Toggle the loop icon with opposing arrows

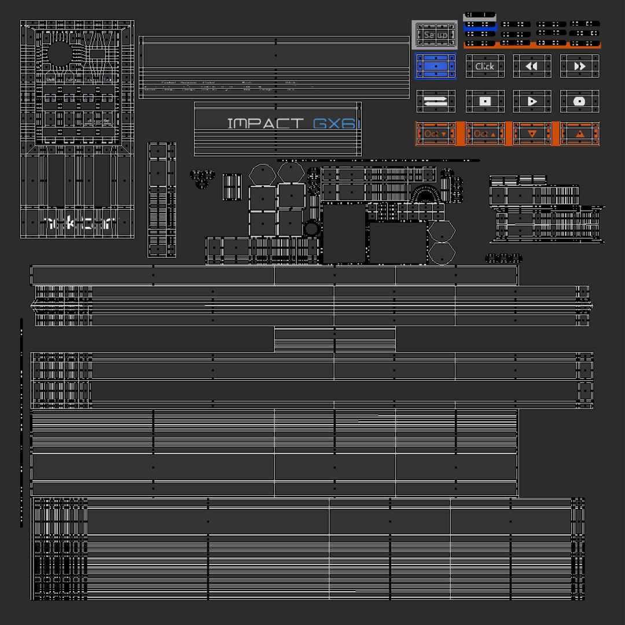pos(436,101)
